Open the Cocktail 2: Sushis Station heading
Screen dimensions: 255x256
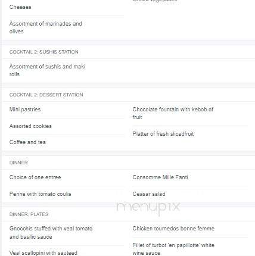tap(44, 52)
